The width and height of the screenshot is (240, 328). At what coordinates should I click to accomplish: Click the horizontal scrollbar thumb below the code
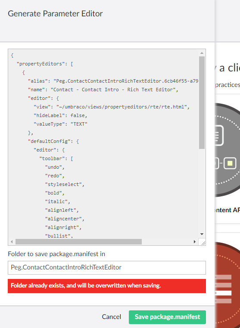point(78,242)
